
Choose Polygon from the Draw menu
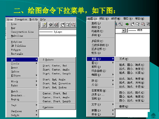[x=22, y=50]
